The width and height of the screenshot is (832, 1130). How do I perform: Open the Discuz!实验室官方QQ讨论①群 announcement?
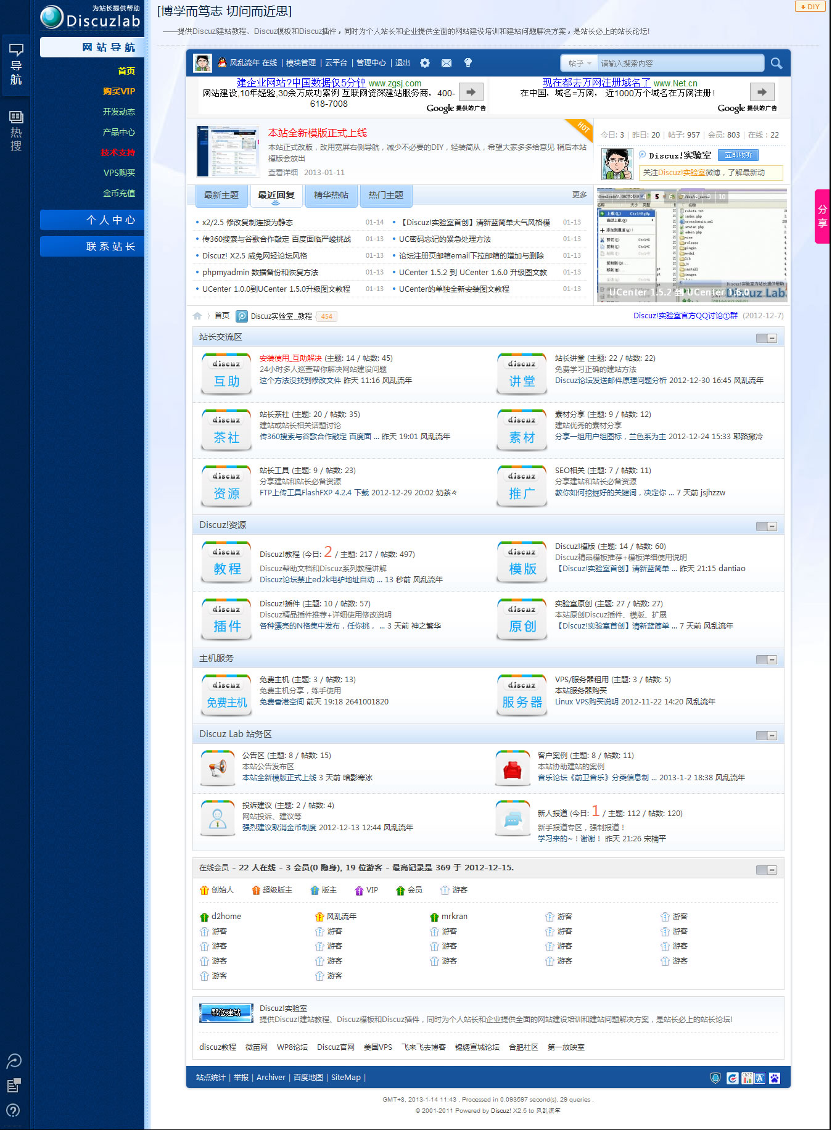tap(685, 316)
